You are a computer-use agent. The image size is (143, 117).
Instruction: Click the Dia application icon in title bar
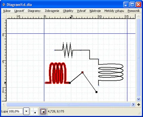click(4, 4)
